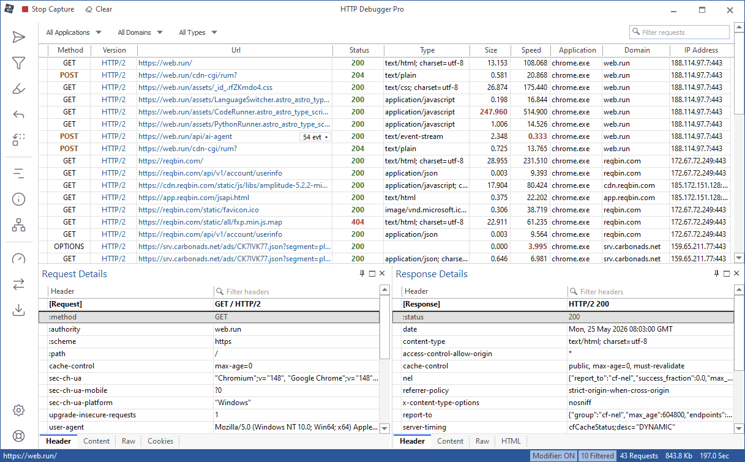
Task: Open the https://reqbin.com/ request link
Action: point(171,161)
